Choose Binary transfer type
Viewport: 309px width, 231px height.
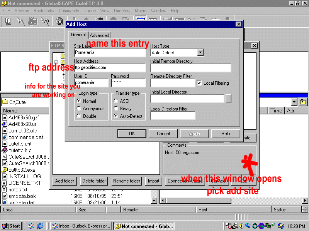(116, 109)
